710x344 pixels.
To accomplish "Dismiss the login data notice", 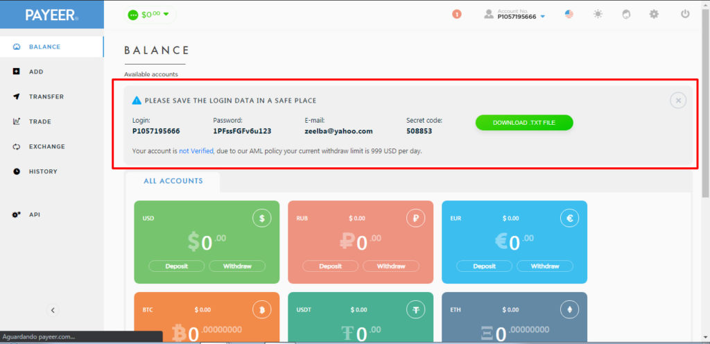I will click(678, 101).
